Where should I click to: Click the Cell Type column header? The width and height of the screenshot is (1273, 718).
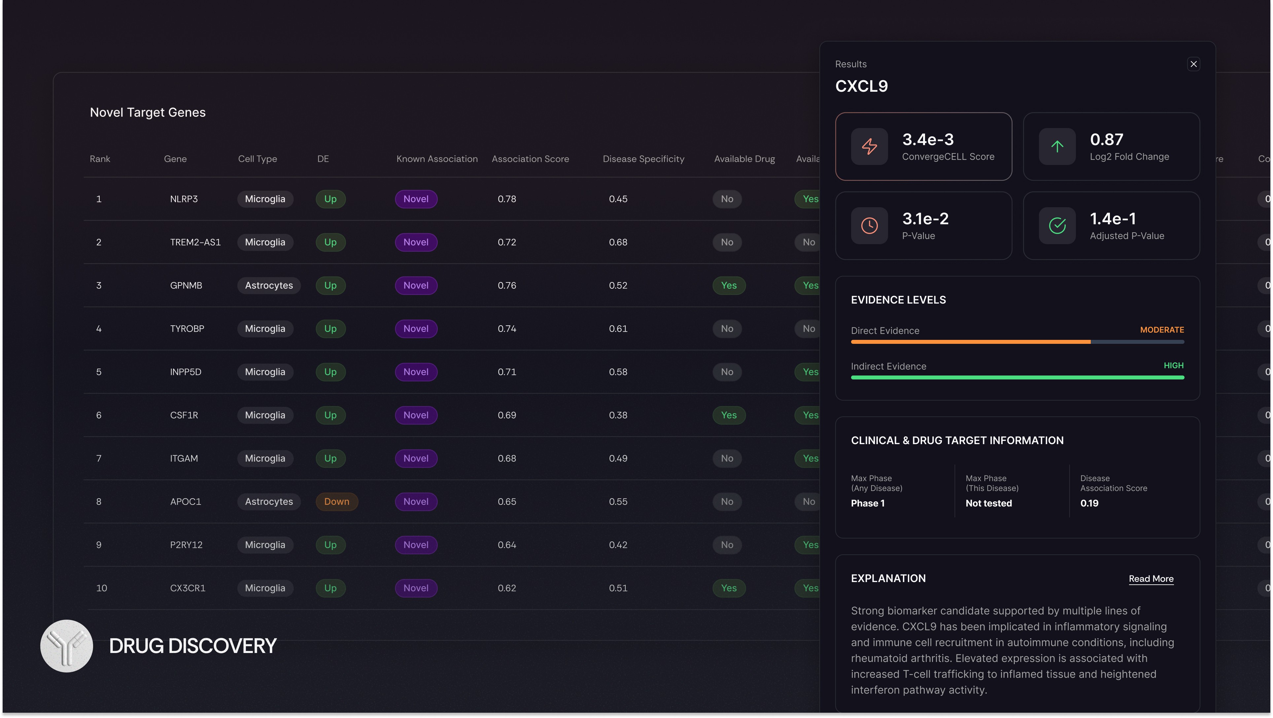[x=257, y=159]
